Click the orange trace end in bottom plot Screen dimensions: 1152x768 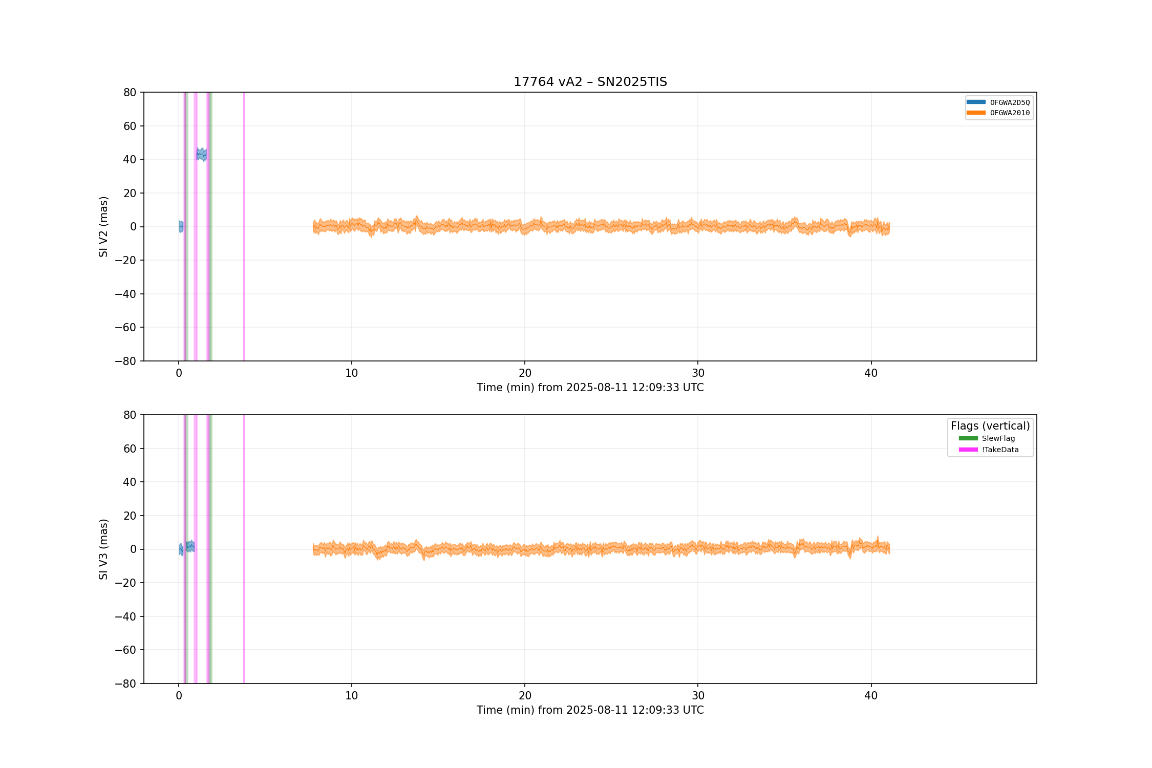coord(889,548)
